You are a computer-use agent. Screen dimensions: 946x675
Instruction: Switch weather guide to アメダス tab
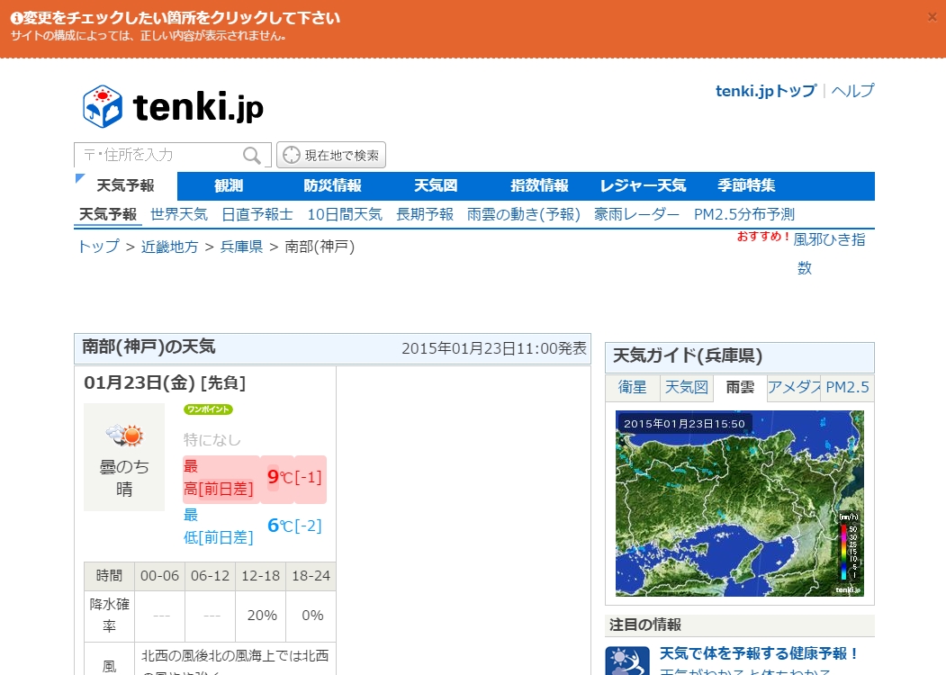click(794, 387)
